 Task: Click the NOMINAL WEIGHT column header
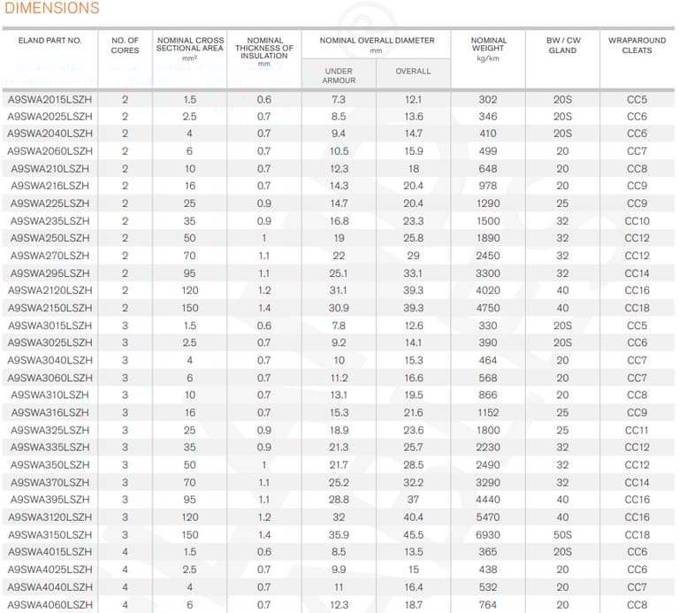tap(488, 47)
